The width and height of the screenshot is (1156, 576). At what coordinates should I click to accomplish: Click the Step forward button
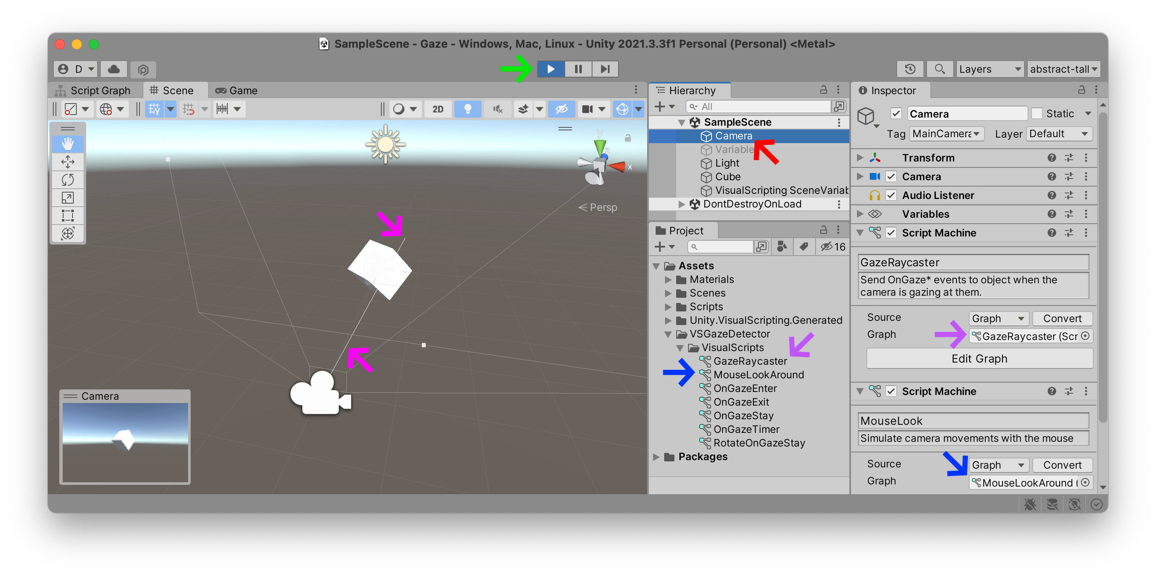[x=604, y=69]
